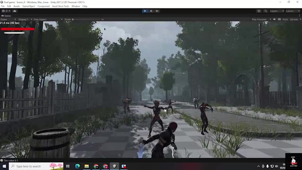Open the Windows Start menu
The height and width of the screenshot is (170, 302).
tap(4, 166)
